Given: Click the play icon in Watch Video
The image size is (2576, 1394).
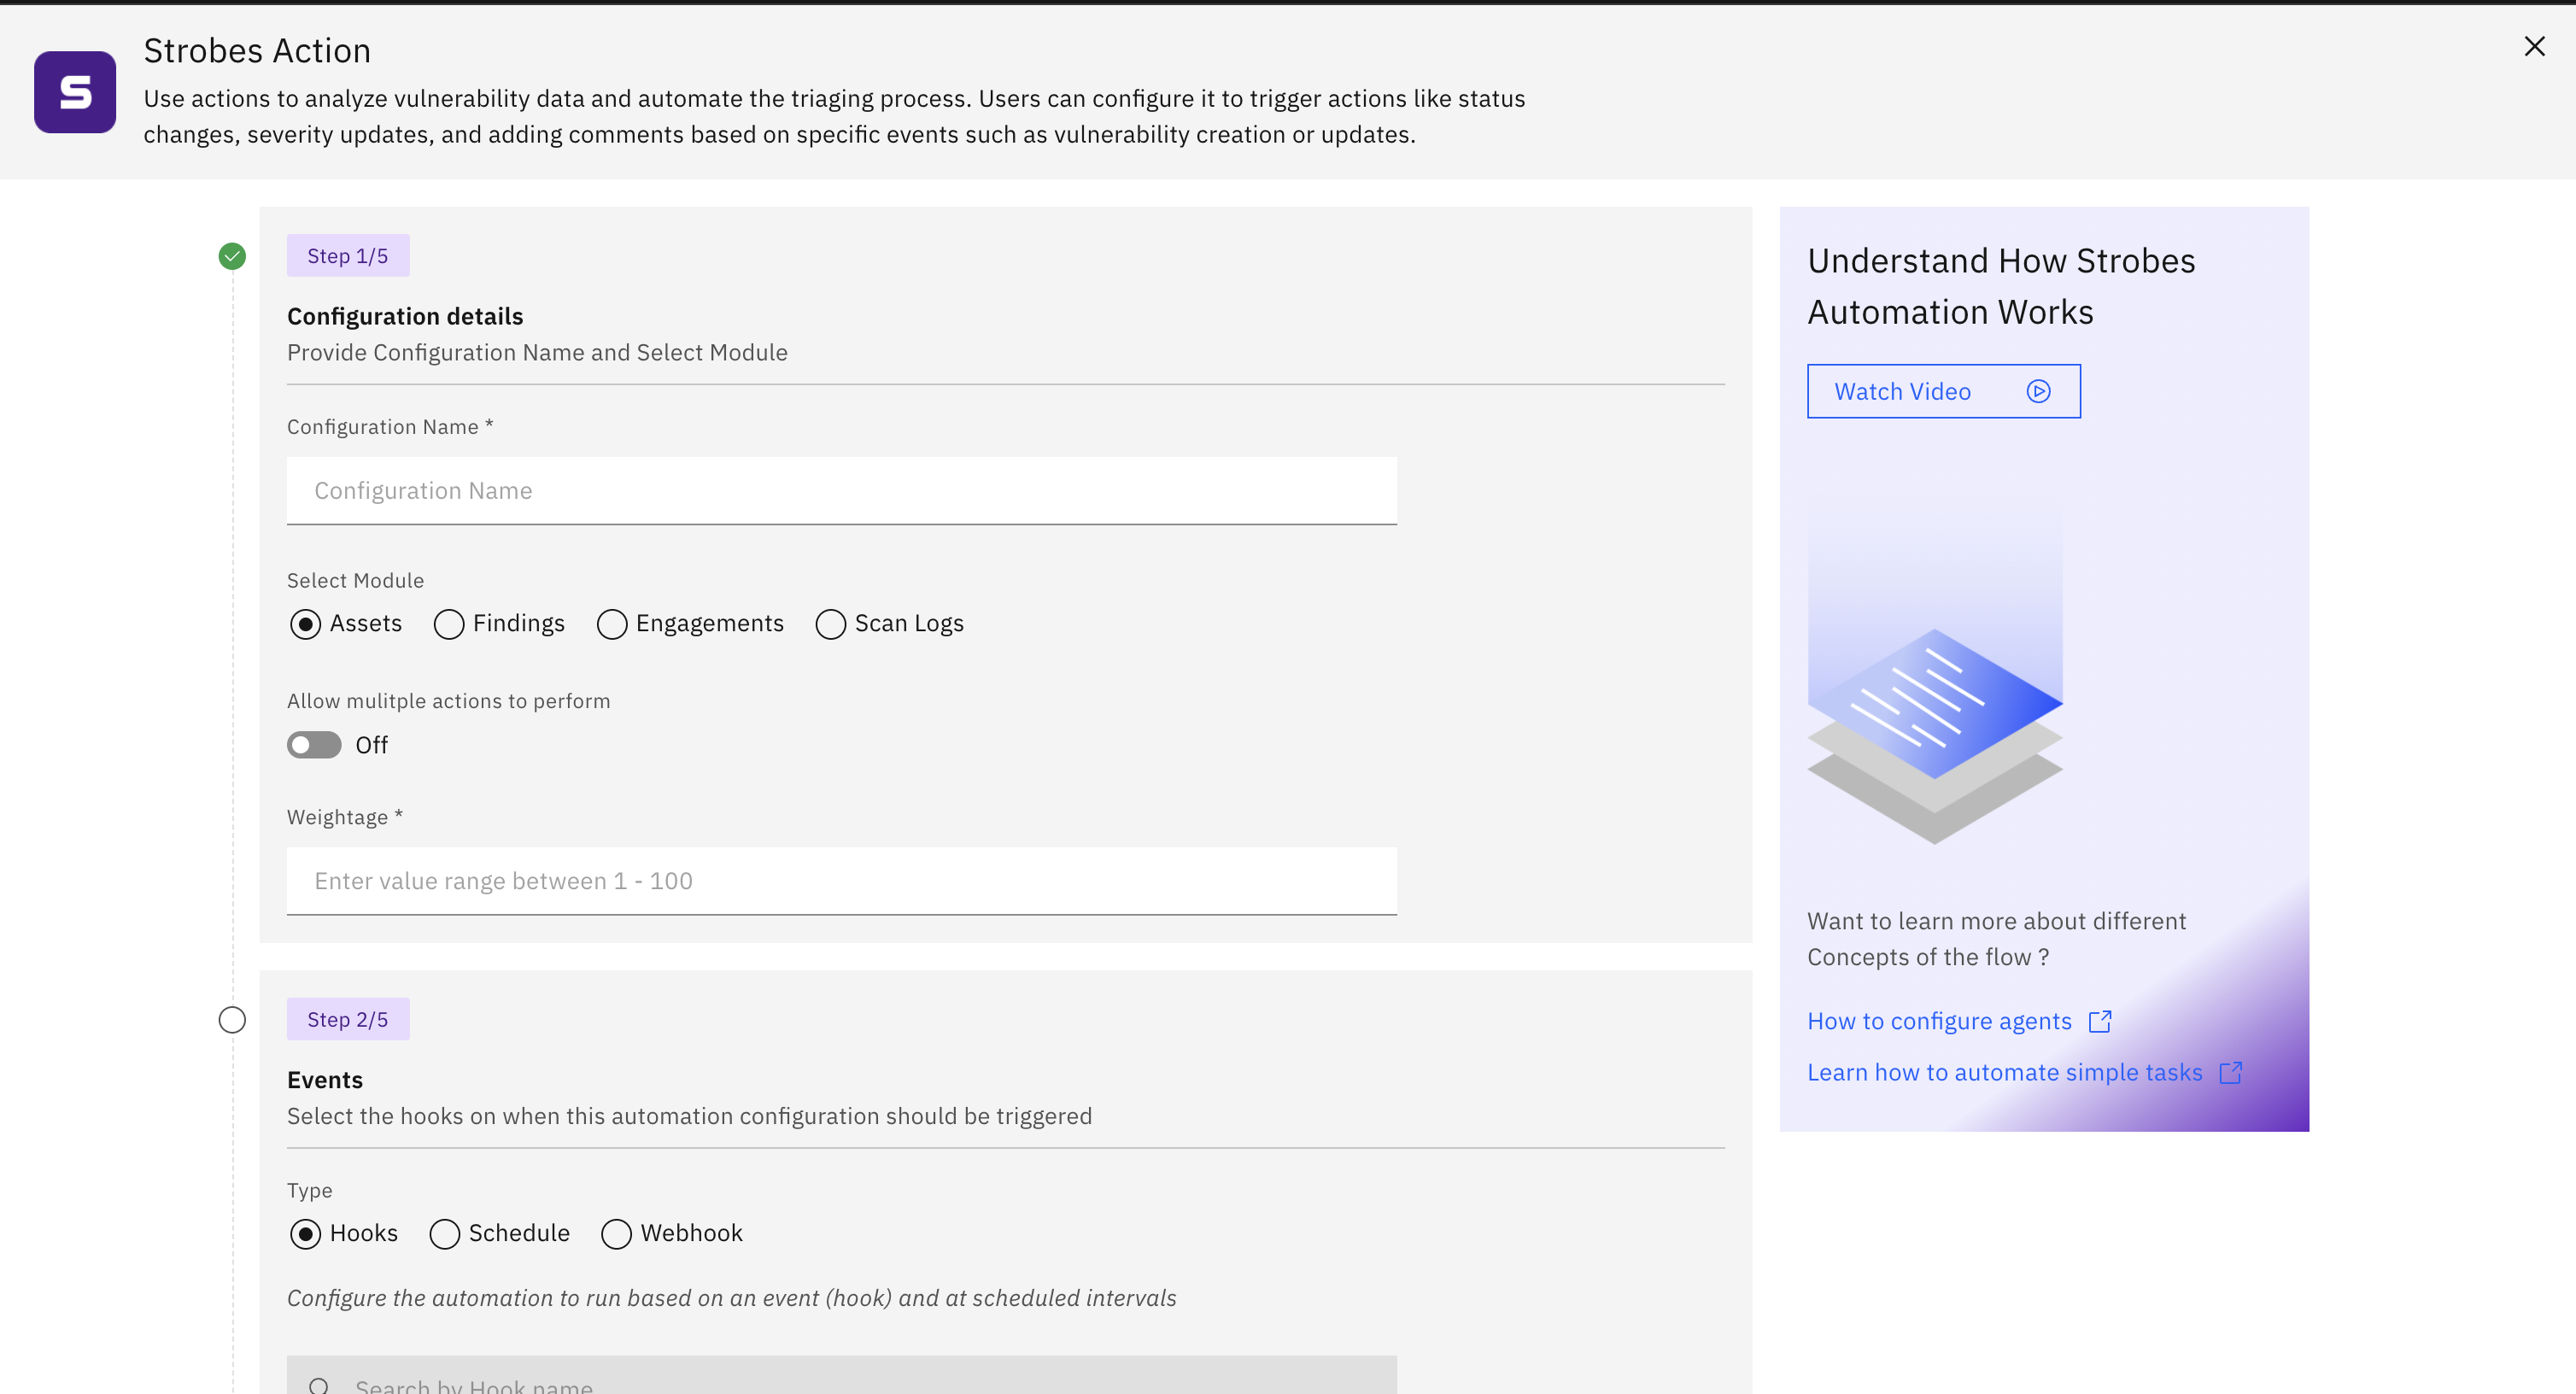Looking at the screenshot, I should click(2038, 391).
